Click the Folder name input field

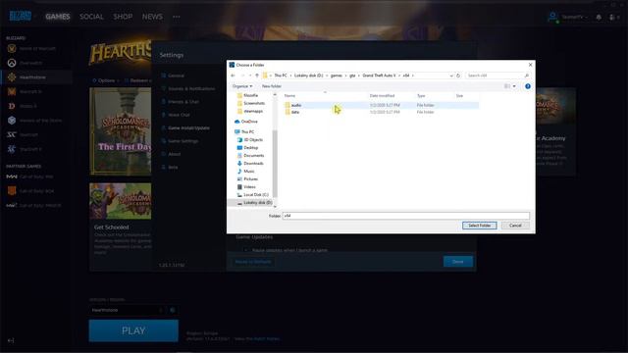click(x=405, y=216)
